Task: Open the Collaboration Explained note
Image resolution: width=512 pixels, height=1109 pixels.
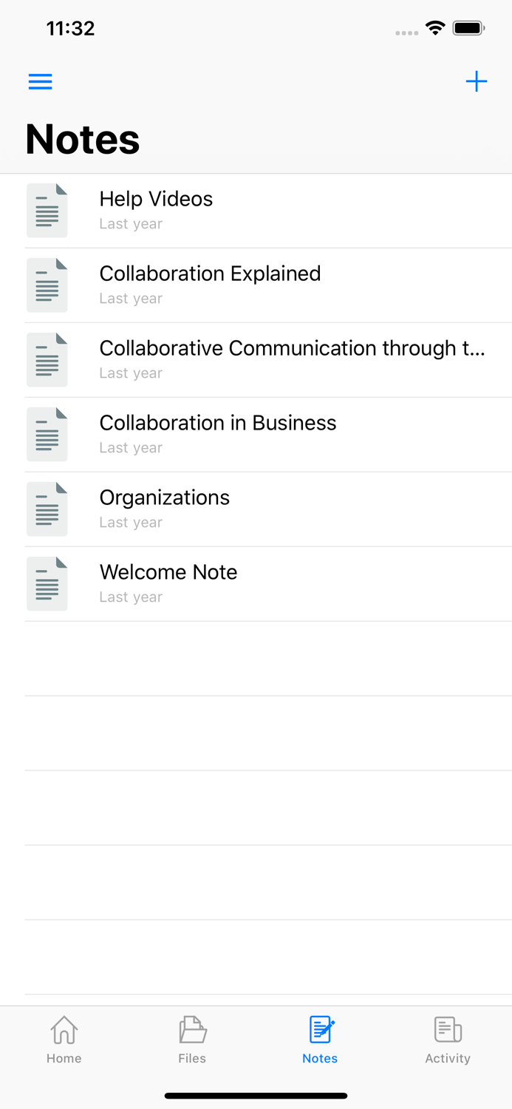Action: (210, 274)
